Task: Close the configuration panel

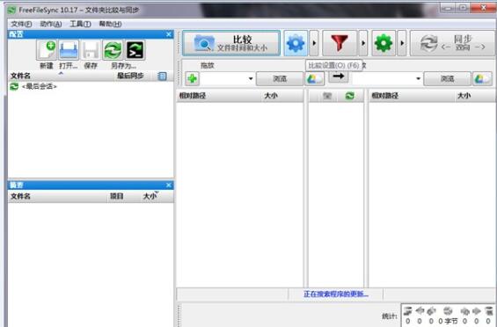Action: point(169,34)
